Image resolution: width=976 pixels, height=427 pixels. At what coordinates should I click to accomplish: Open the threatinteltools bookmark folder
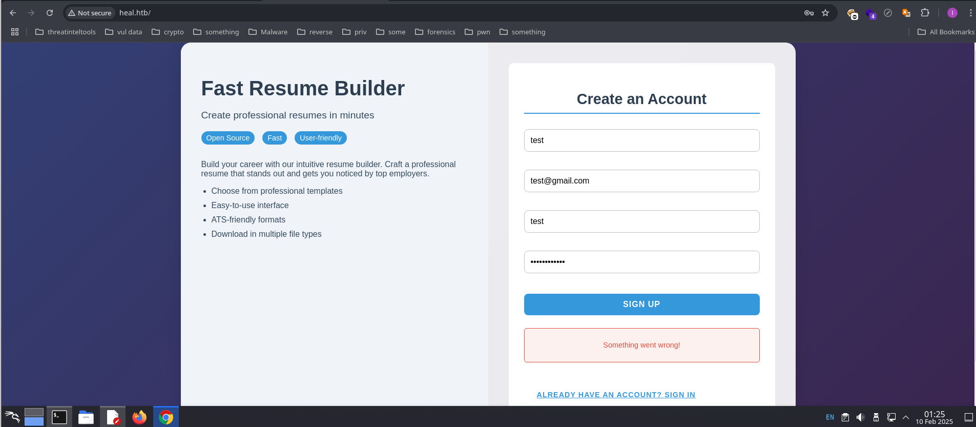(x=66, y=32)
